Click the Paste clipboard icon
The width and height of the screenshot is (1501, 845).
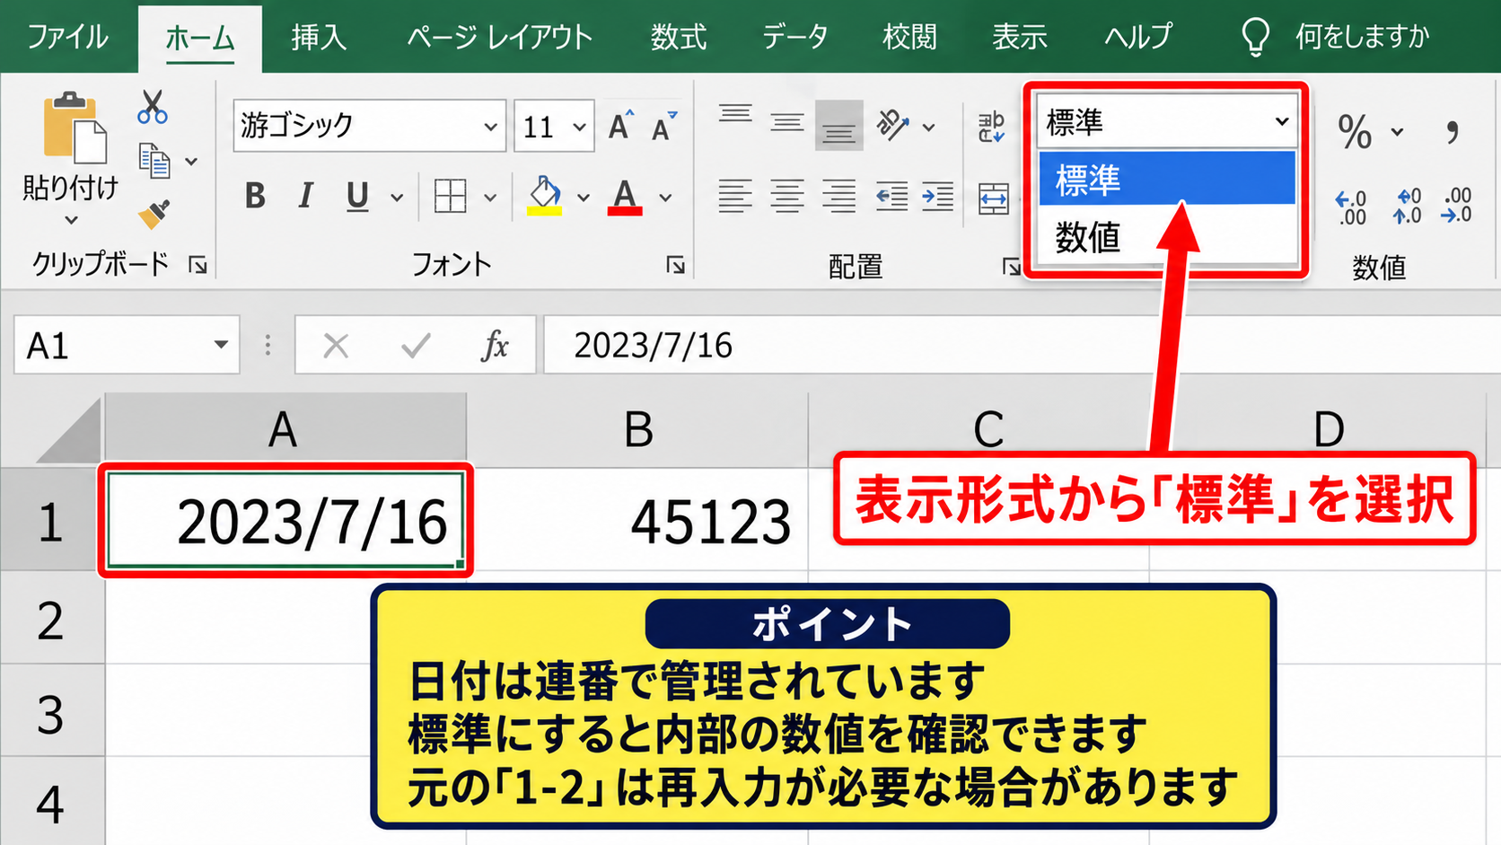click(74, 128)
